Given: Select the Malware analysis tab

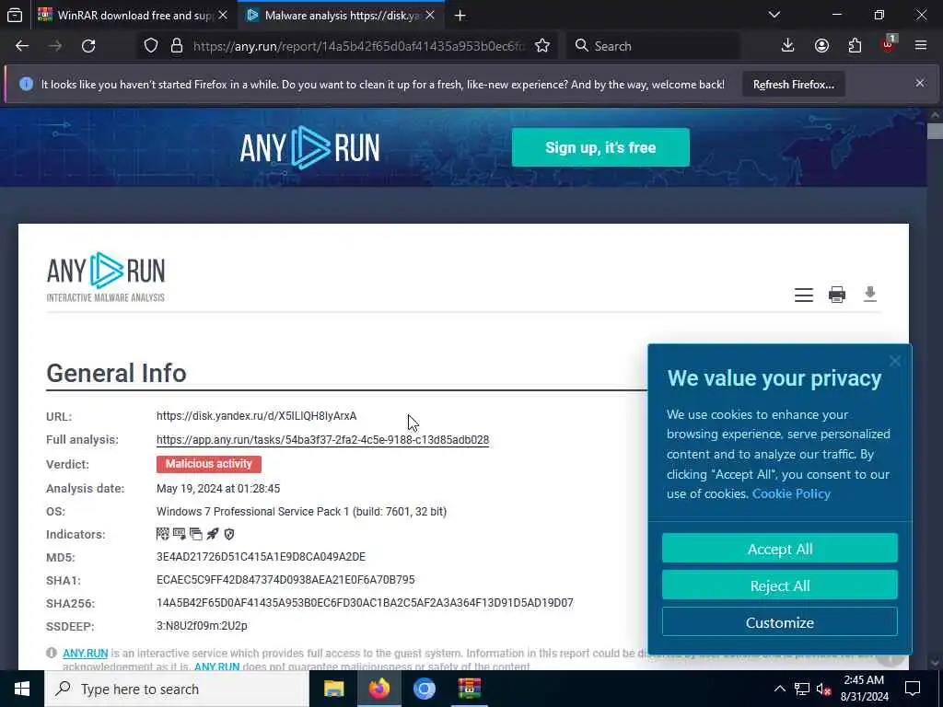Looking at the screenshot, I should [342, 16].
